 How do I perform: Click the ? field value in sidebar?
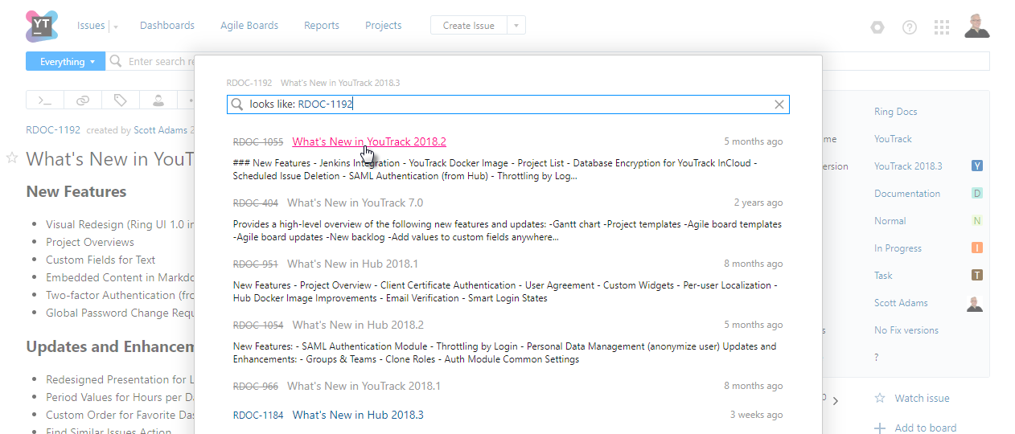click(877, 358)
